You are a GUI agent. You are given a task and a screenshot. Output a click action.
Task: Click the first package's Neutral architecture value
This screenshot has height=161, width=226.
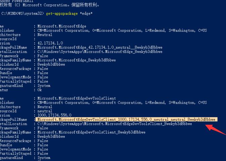click(45, 35)
